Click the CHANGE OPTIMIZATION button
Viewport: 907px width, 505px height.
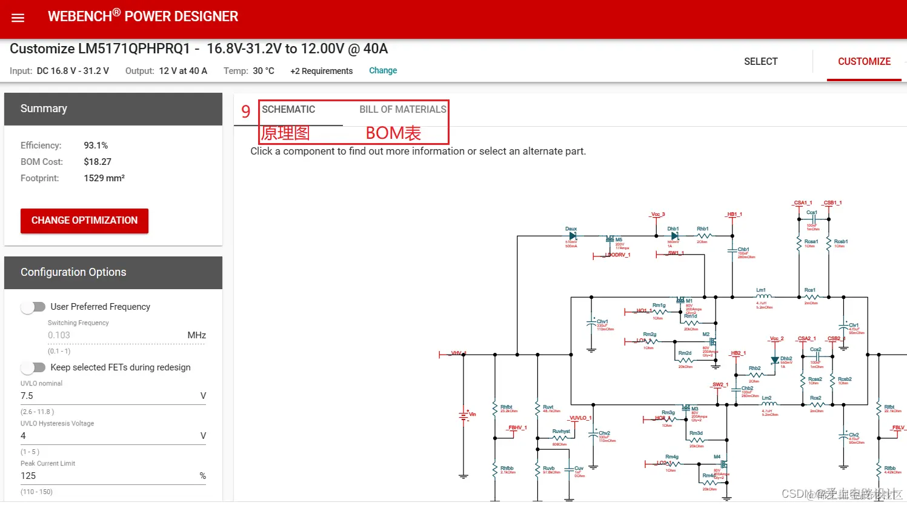coord(84,221)
